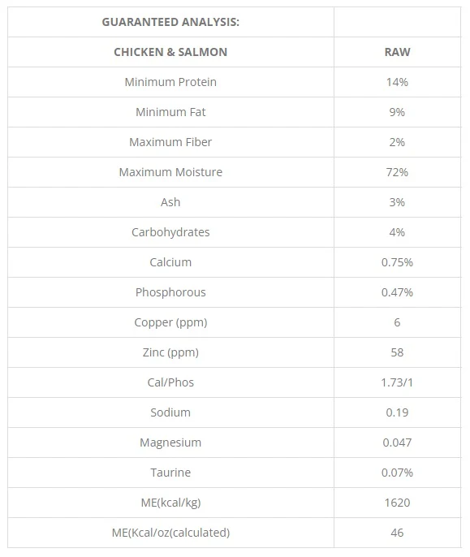Select the Minimum Protein label
The height and width of the screenshot is (557, 470).
pos(170,82)
